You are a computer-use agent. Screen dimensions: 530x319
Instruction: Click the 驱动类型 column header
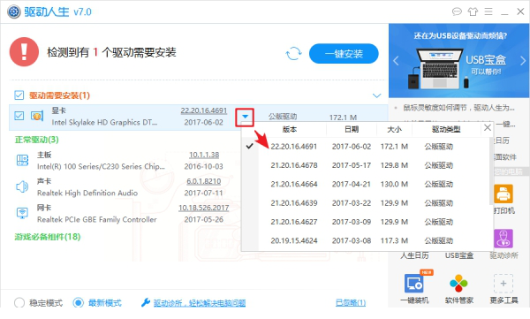[446, 129]
